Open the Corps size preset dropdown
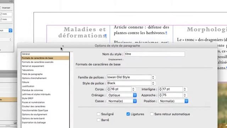Image resolution: width=227 pixels, height=128 pixels. [133, 89]
